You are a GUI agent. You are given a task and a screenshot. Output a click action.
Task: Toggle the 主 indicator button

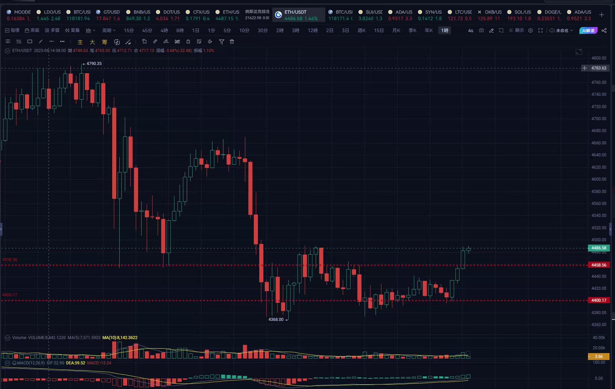coord(80,42)
